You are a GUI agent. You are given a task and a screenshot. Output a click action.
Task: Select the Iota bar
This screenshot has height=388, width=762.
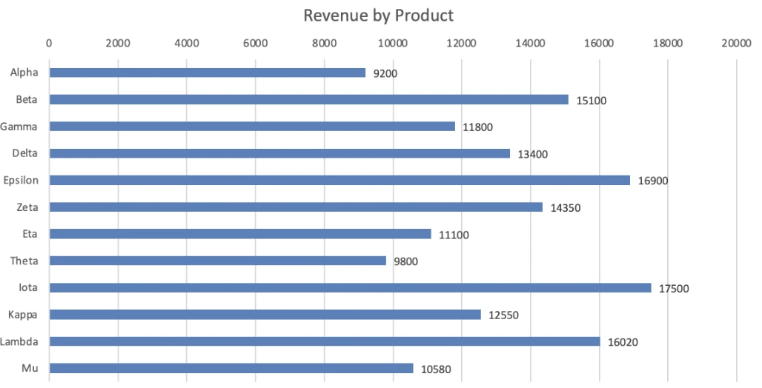click(x=351, y=288)
